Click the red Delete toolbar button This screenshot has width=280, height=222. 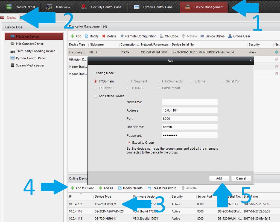pyautogui.click(x=109, y=36)
